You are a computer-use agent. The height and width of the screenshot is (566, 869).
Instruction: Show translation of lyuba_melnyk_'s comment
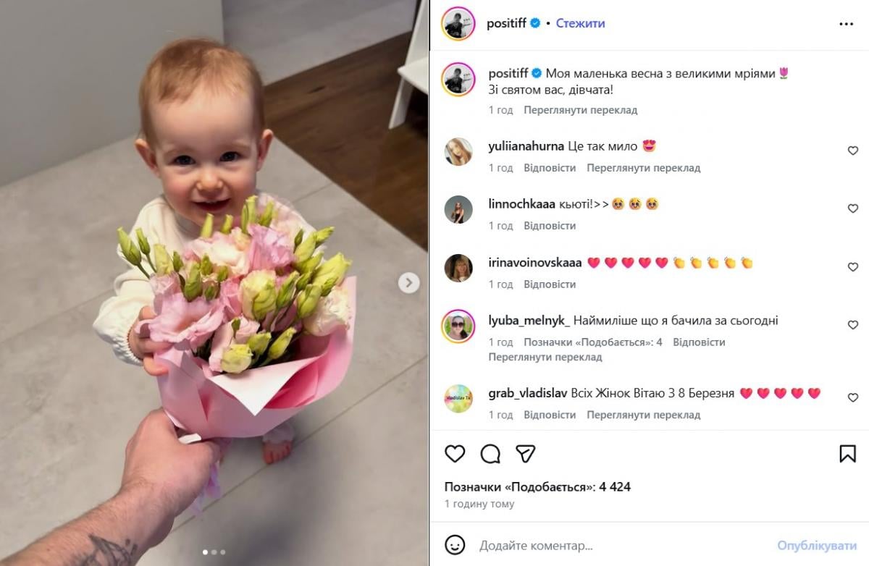click(545, 357)
